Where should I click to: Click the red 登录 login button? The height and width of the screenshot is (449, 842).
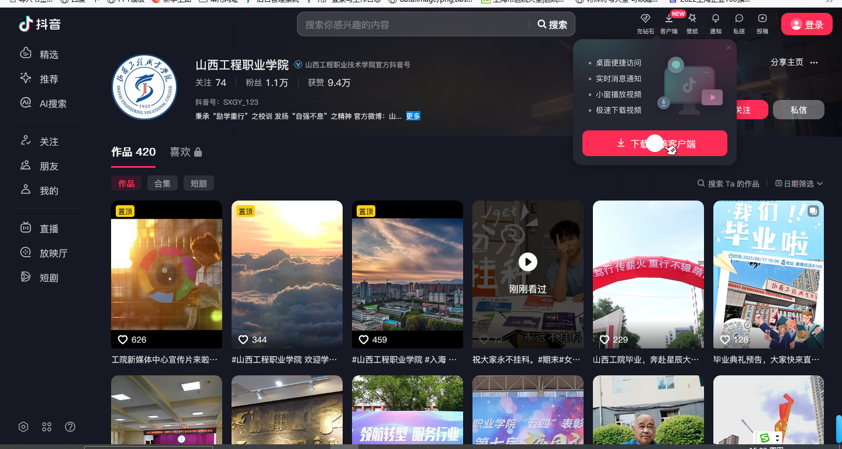[806, 25]
